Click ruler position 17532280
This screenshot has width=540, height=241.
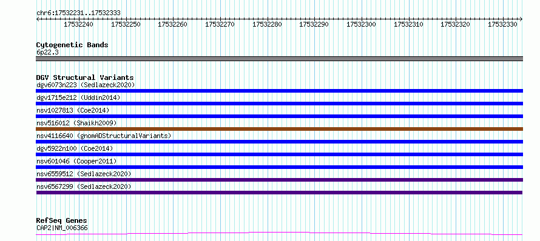267,24
